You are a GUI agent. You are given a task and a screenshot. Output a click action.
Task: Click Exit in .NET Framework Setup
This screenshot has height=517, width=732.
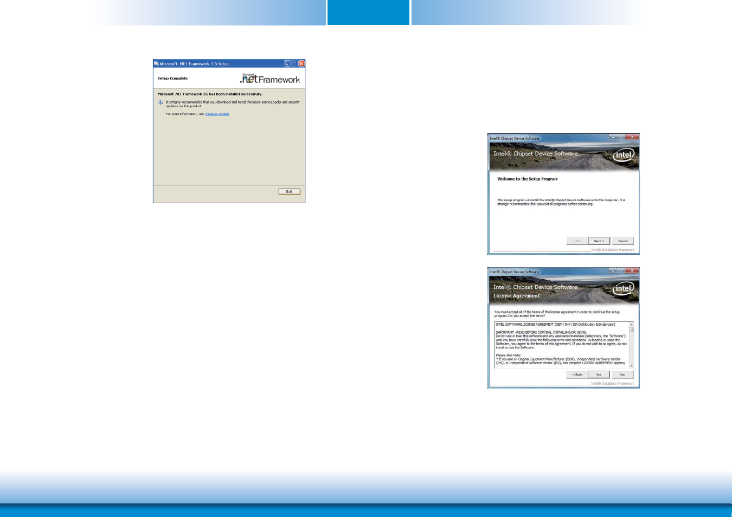(x=289, y=191)
